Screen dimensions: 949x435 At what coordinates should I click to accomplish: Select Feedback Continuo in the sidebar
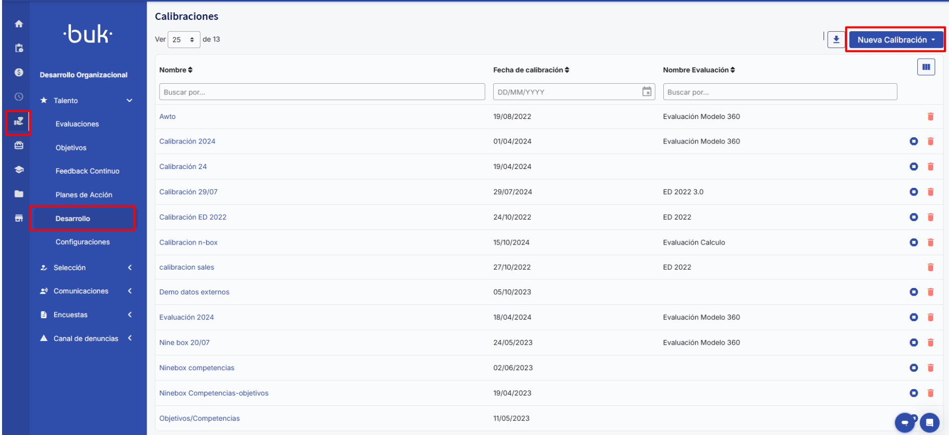click(x=87, y=171)
